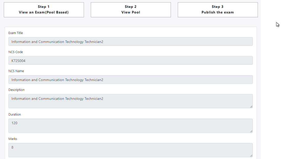281x159 pixels.
Task: Click the Marks label text
Action: [x=13, y=139]
